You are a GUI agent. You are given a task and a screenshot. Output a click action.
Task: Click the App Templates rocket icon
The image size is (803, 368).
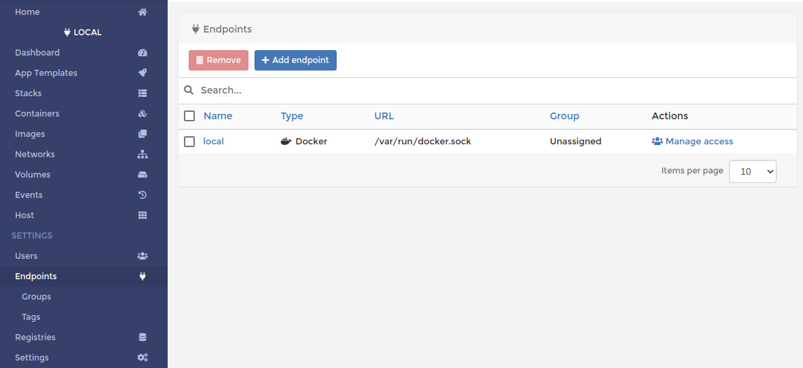[x=143, y=73]
